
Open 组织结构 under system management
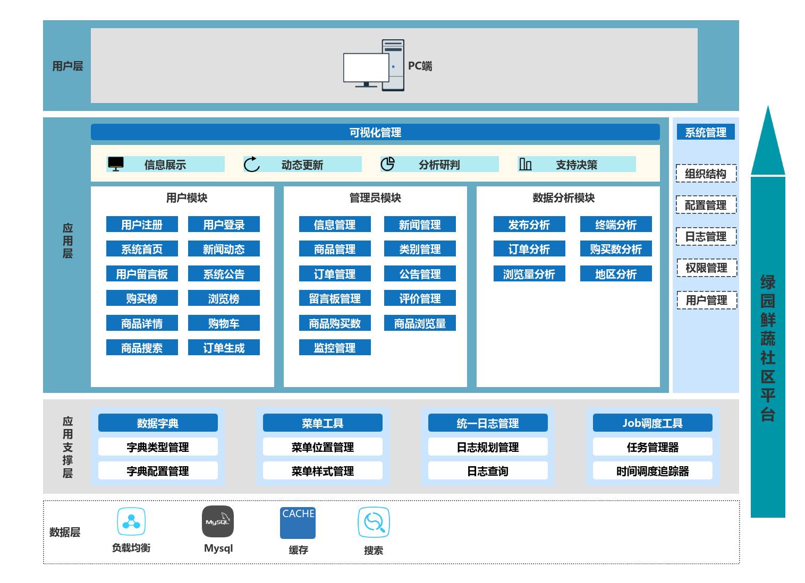[x=706, y=174]
